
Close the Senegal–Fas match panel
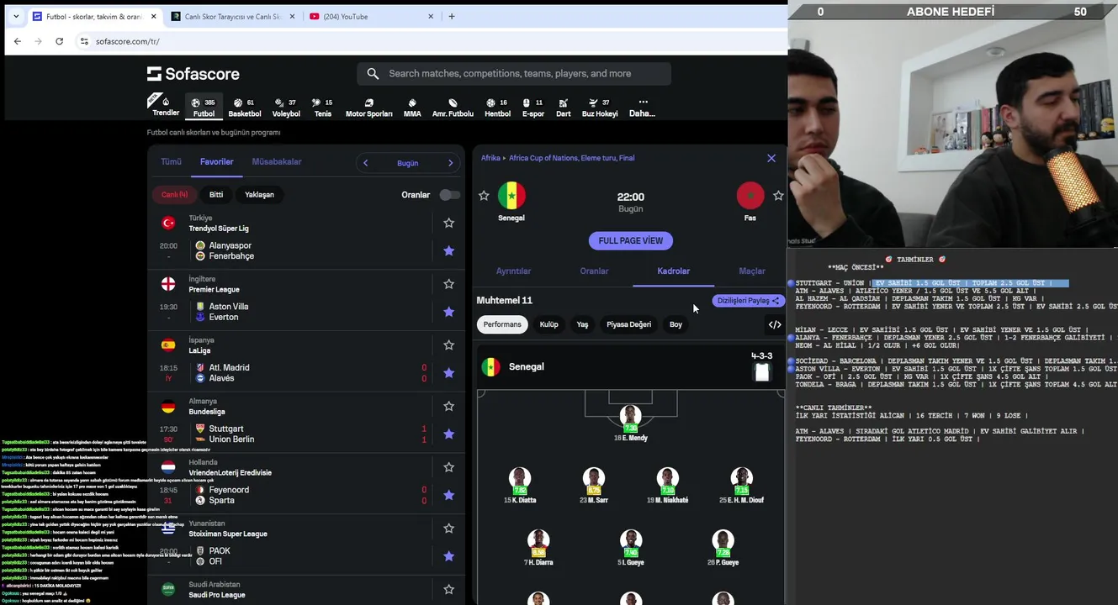771,158
